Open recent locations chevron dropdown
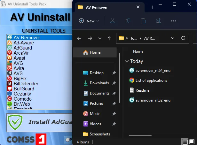This screenshot has height=145, width=197. [x=100, y=38]
